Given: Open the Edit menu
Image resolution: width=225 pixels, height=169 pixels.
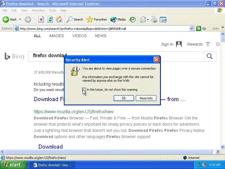Looking at the screenshot, I should [x=14, y=10].
